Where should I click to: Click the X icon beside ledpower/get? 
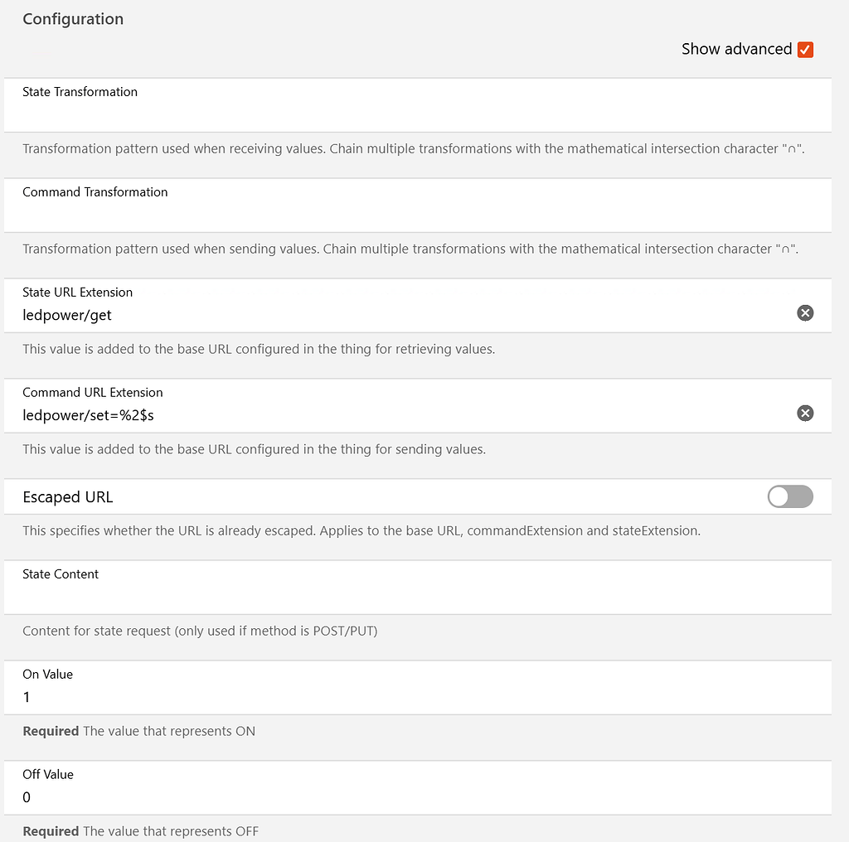point(805,313)
